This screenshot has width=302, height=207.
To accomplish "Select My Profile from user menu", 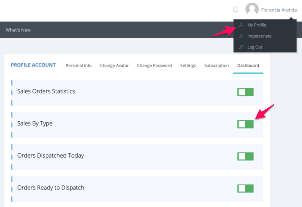I will [x=257, y=25].
